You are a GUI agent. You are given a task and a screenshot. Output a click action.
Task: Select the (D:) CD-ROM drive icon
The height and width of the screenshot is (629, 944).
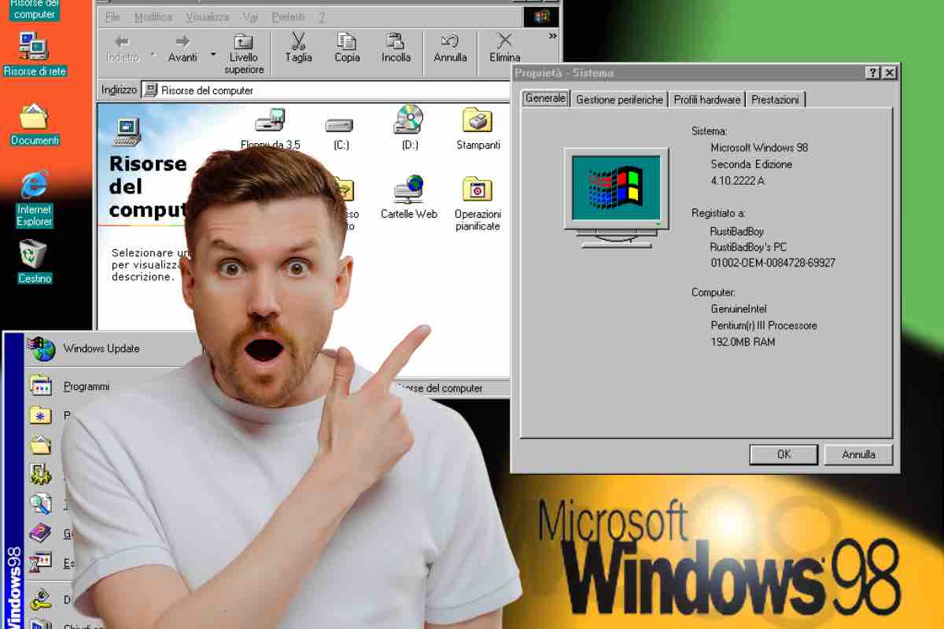[x=409, y=127]
